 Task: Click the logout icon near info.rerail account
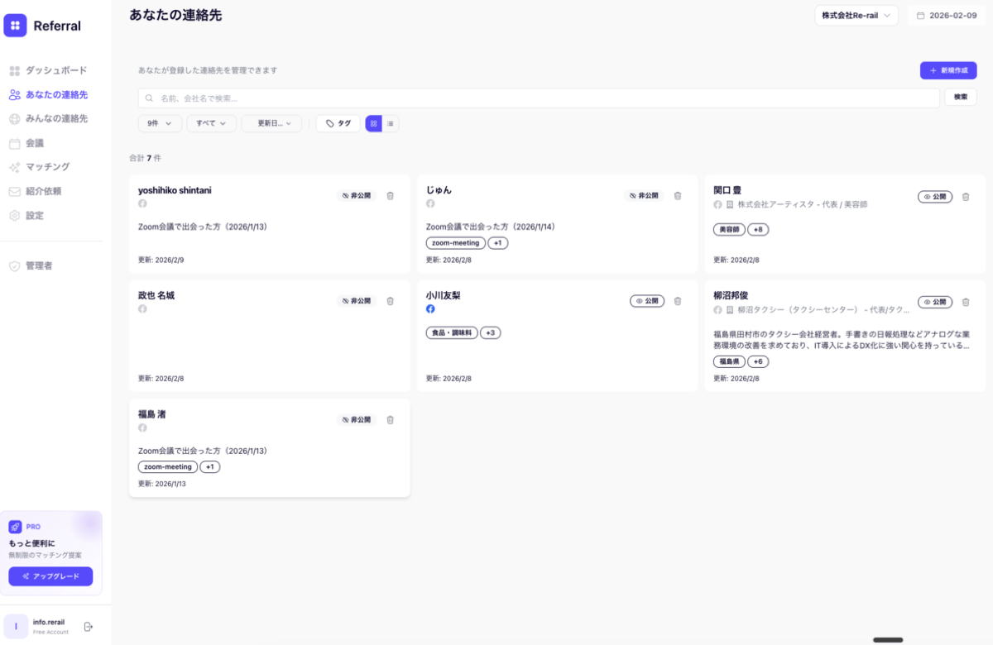87,626
